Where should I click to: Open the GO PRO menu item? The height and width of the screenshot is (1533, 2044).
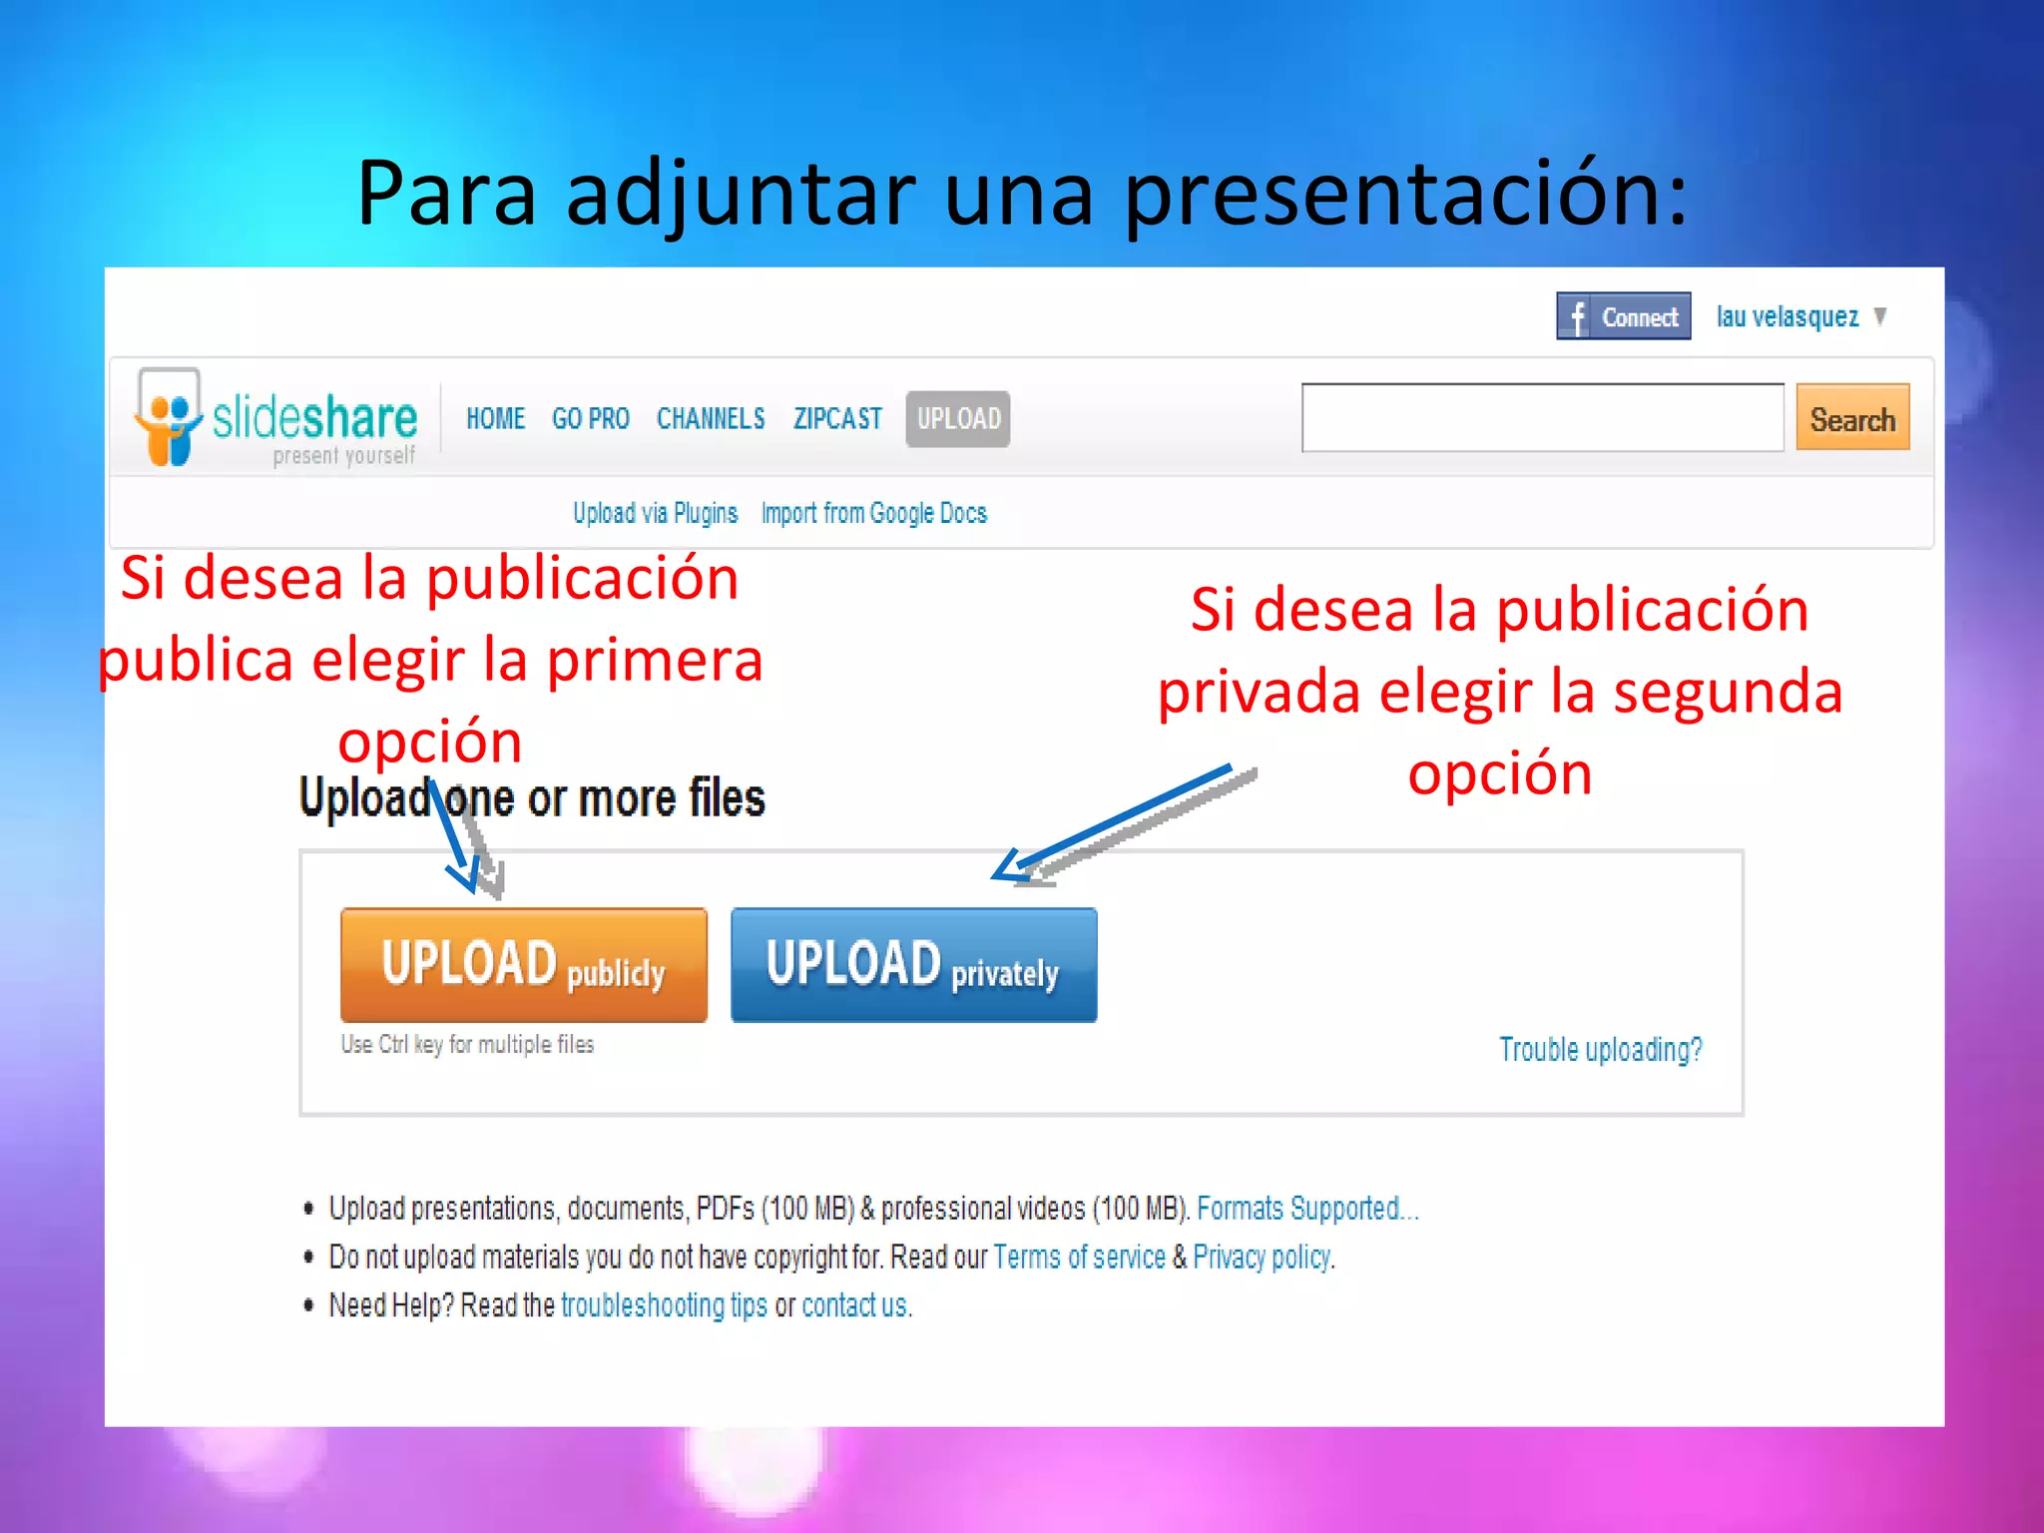pos(590,418)
